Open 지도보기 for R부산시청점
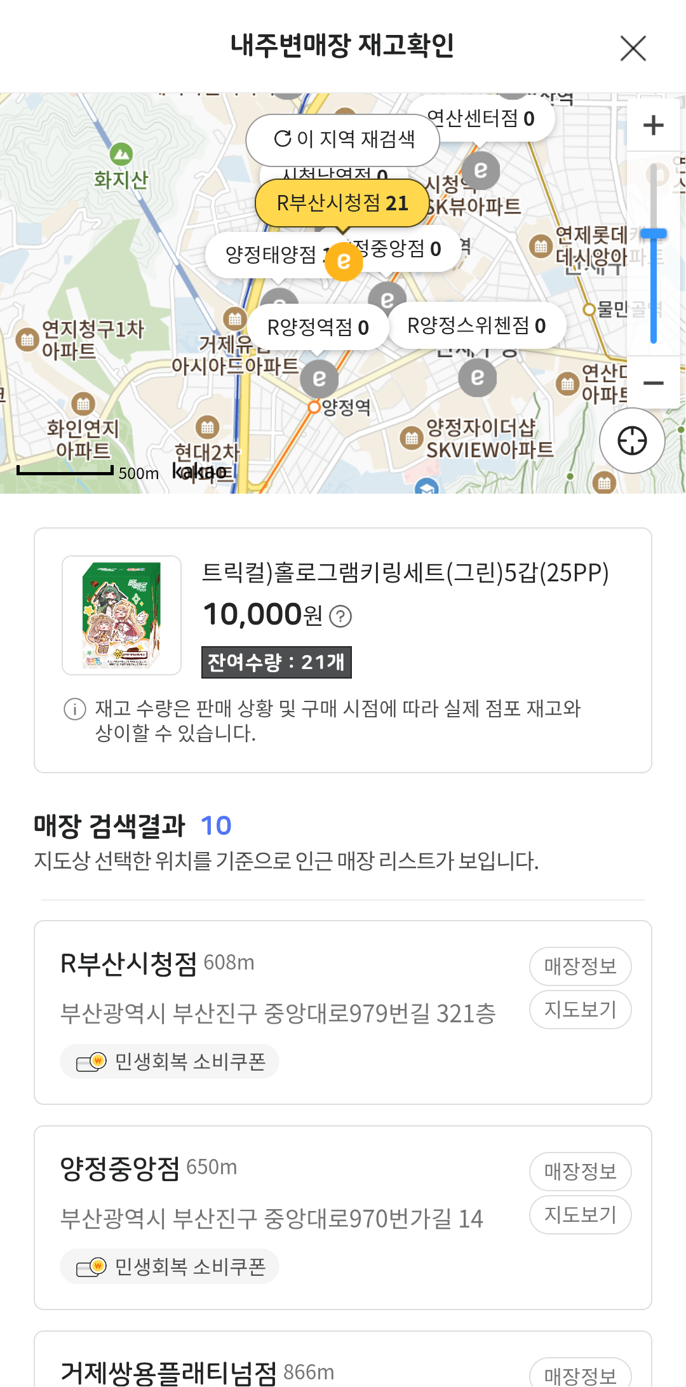The width and height of the screenshot is (686, 1387). click(580, 1010)
